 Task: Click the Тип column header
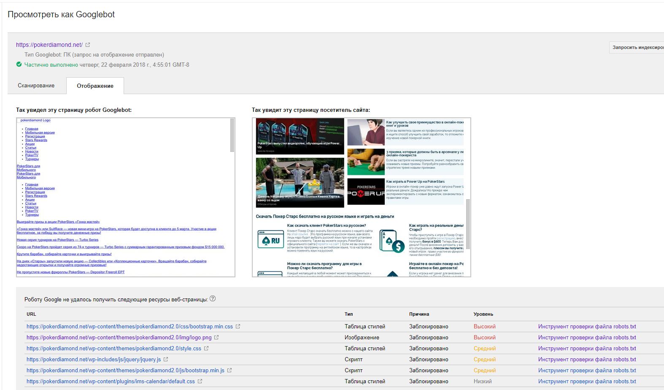[349, 314]
